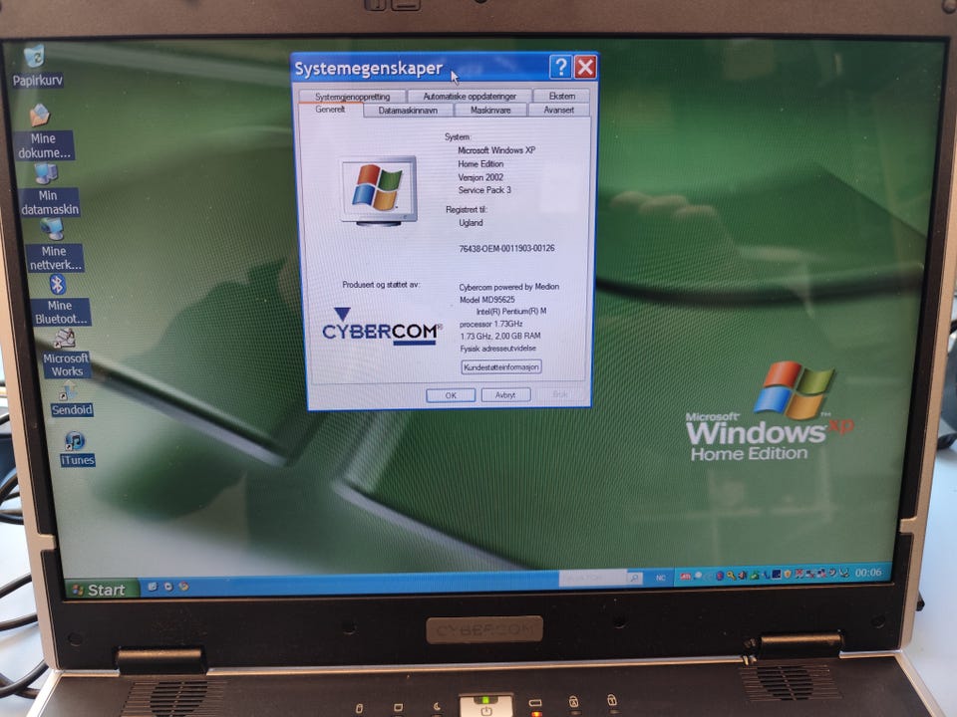Open the Systemgjenoppretting tab
The image size is (957, 717).
point(352,97)
